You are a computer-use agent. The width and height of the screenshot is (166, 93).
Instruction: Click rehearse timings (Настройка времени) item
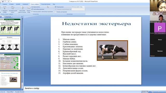pyautogui.click(x=38, y=9)
